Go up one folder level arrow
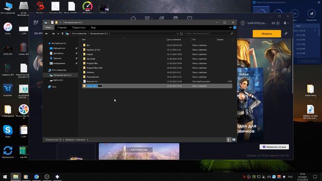This screenshot has width=322, height=181. (x=62, y=34)
